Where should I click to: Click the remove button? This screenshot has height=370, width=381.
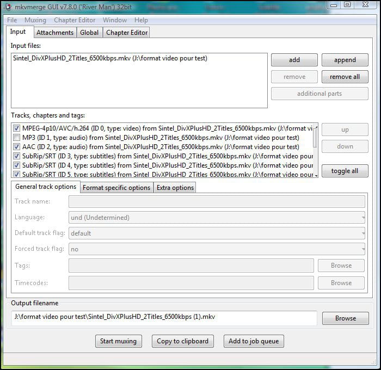point(294,77)
